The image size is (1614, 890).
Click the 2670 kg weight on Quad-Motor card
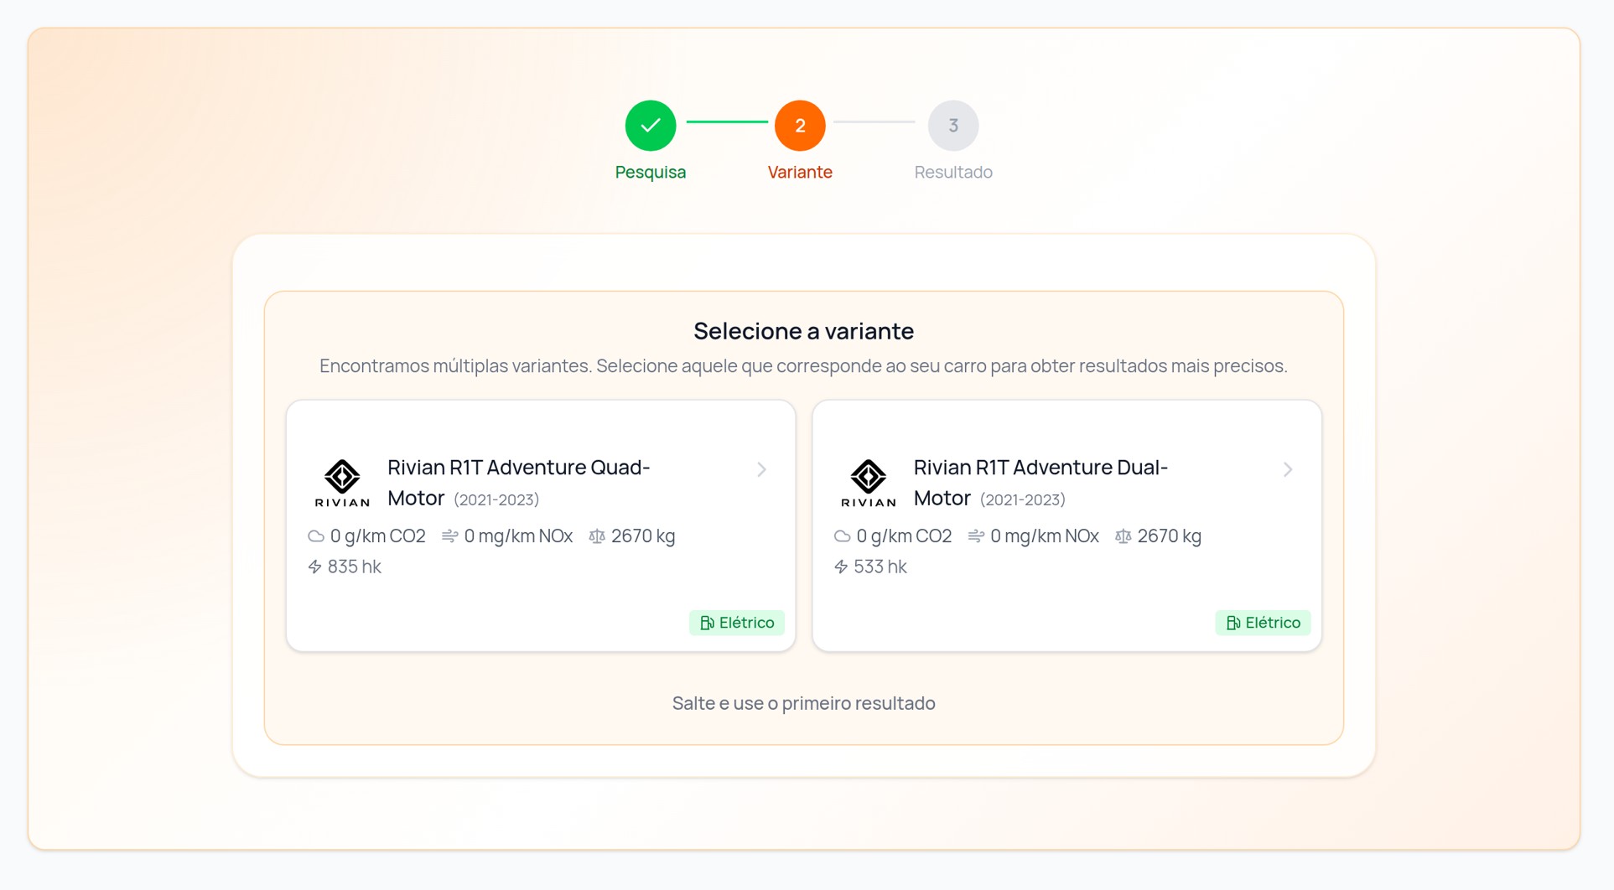(x=643, y=536)
